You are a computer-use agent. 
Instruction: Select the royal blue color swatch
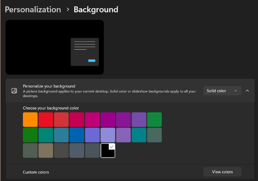pyautogui.click(x=77, y=135)
